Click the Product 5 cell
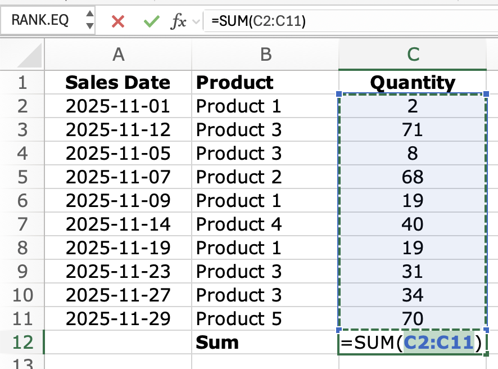This screenshot has width=498, height=369. [265, 319]
